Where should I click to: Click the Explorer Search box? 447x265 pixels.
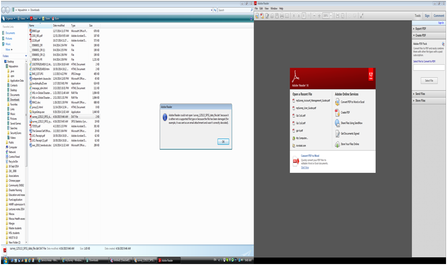click(235, 10)
